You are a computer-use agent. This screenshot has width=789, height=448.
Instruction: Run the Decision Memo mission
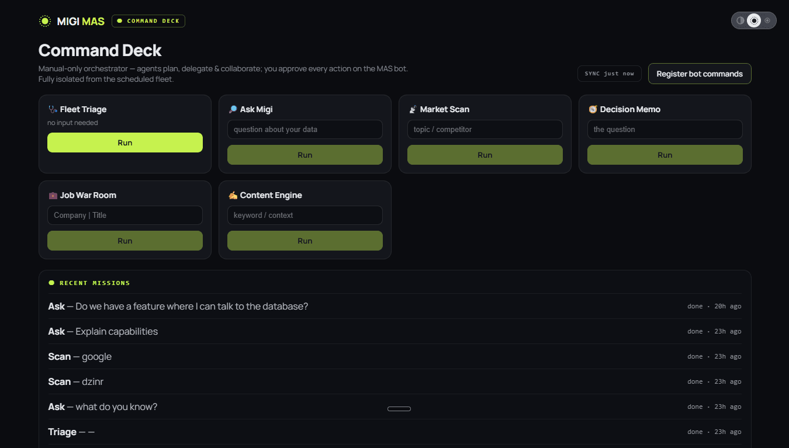point(665,155)
